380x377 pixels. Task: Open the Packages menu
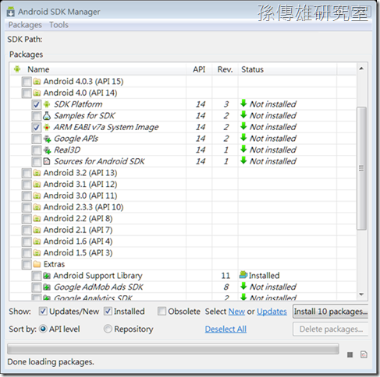point(25,25)
